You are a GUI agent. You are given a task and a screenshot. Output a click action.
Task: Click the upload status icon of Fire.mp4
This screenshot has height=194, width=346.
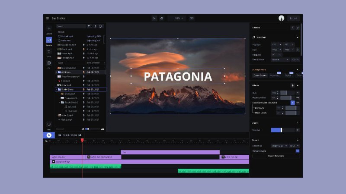[x=83, y=81]
